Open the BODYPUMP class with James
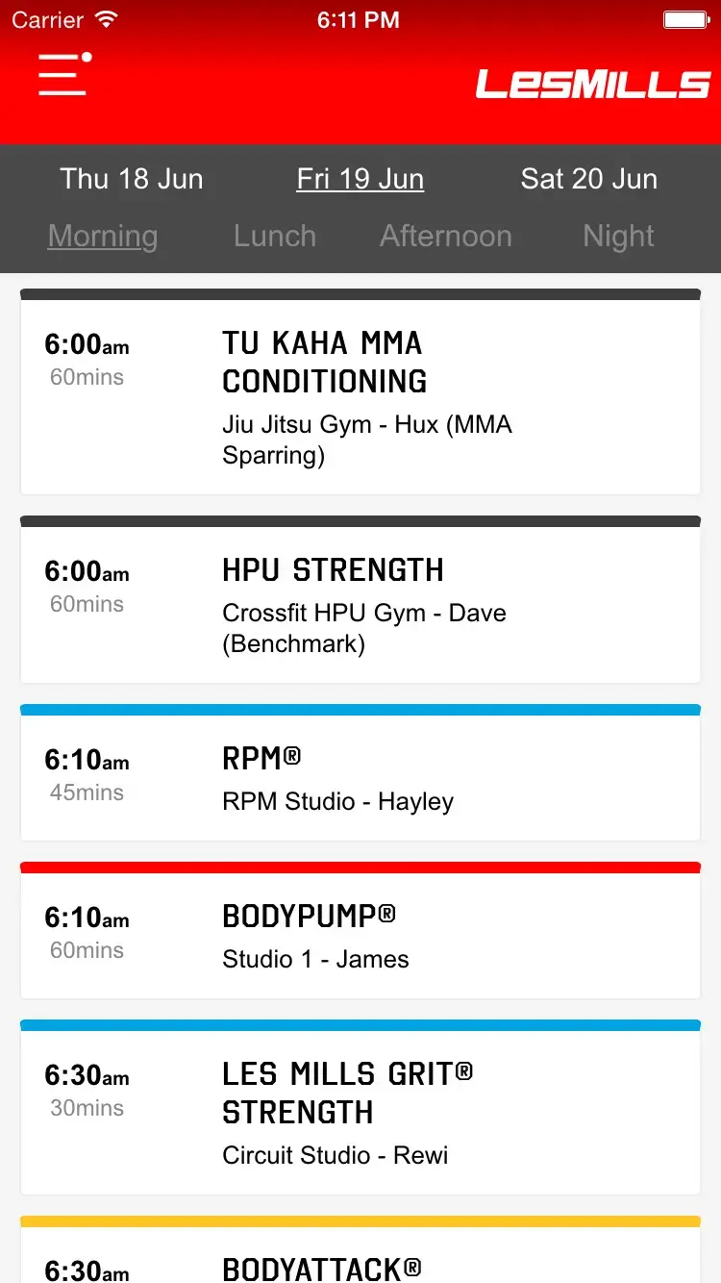721x1283 pixels. pyautogui.click(x=360, y=937)
